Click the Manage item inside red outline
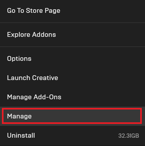 (72, 116)
